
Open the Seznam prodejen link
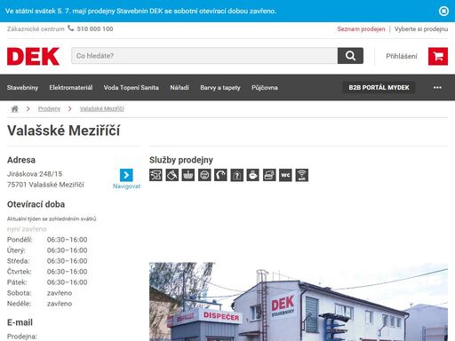[x=361, y=29]
